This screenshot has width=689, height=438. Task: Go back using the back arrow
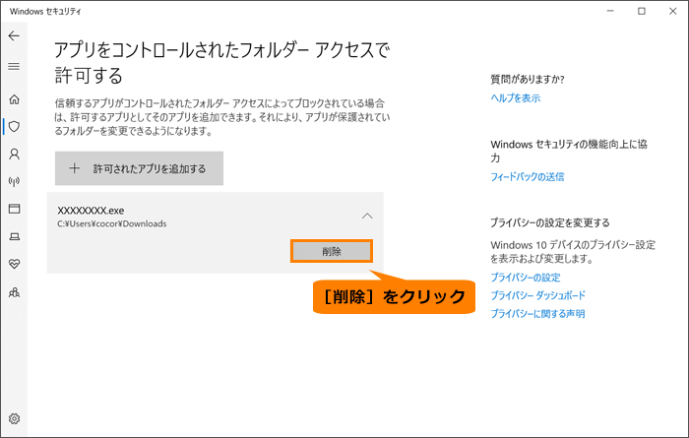[x=14, y=35]
